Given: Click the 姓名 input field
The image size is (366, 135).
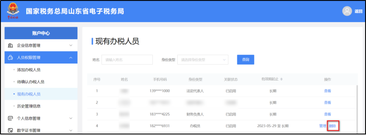Looking at the screenshot, I should tap(127, 60).
